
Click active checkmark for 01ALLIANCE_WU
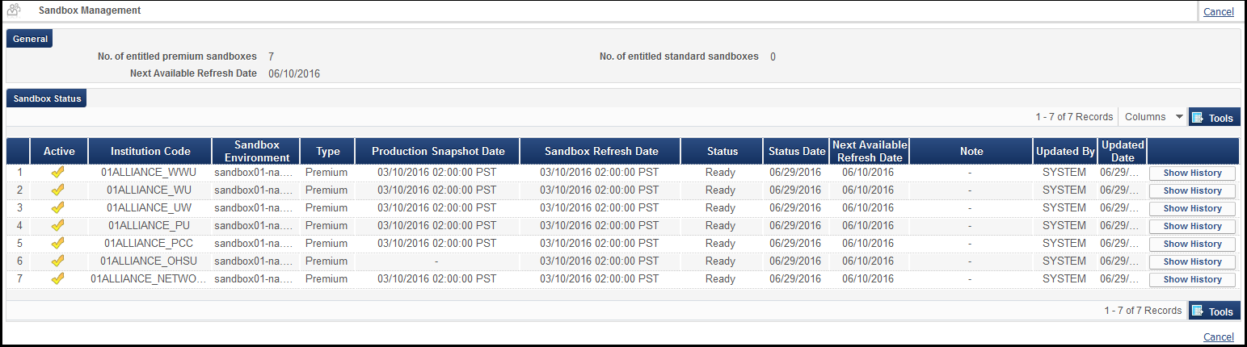coord(57,190)
